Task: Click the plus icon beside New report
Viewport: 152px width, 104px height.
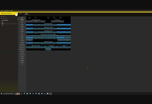Action: 1,18
